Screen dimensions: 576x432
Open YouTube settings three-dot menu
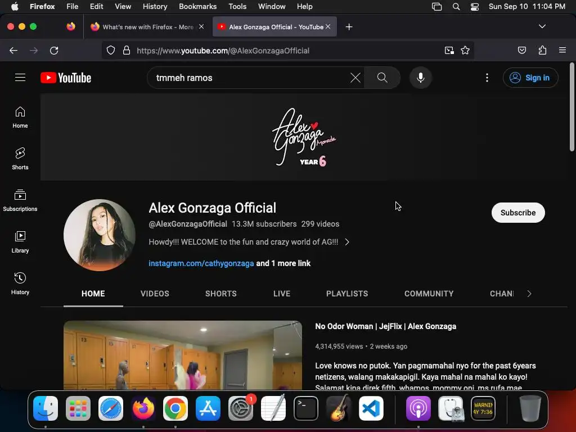[x=487, y=78]
